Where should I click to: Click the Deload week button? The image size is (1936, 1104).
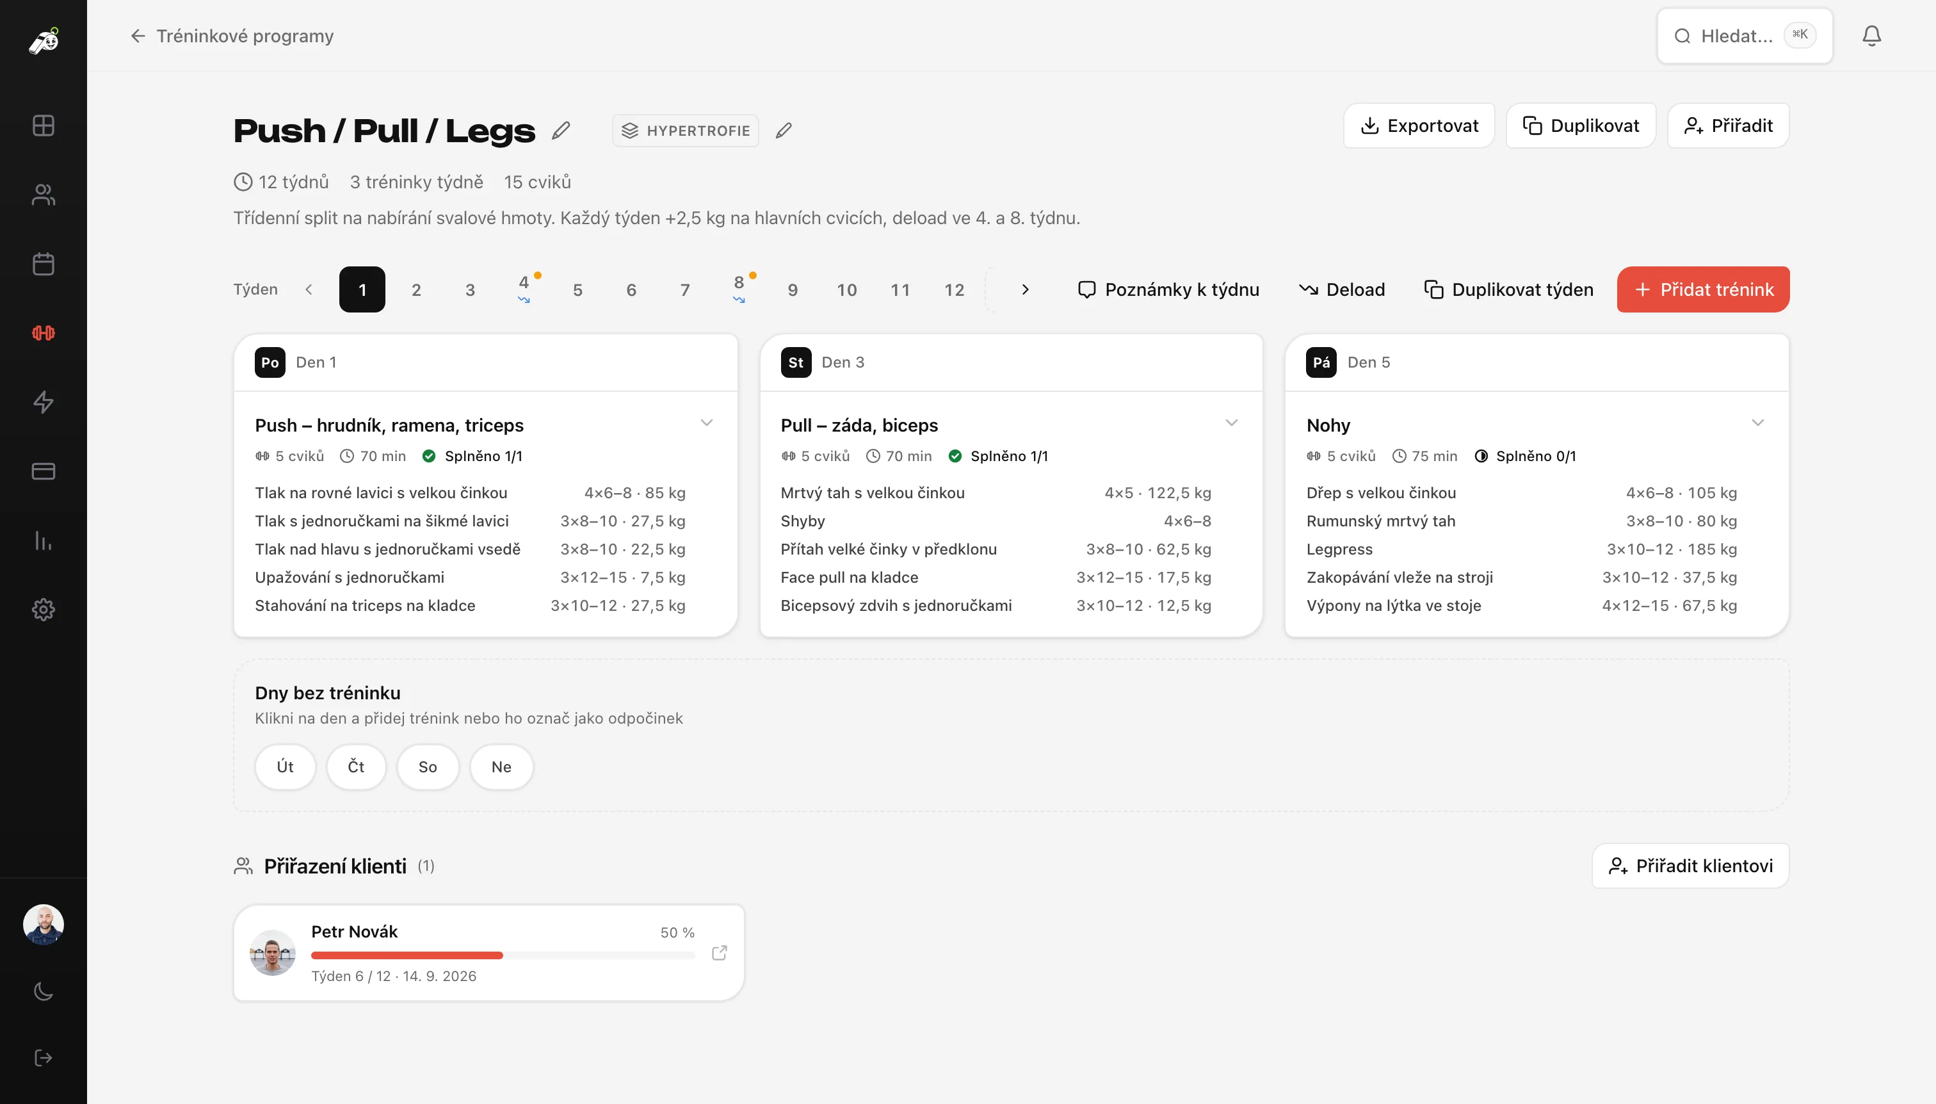1343,289
